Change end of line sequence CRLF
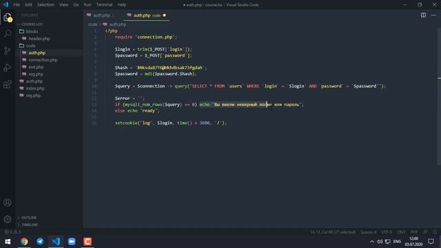Image resolution: width=441 pixels, height=248 pixels. tap(401, 232)
